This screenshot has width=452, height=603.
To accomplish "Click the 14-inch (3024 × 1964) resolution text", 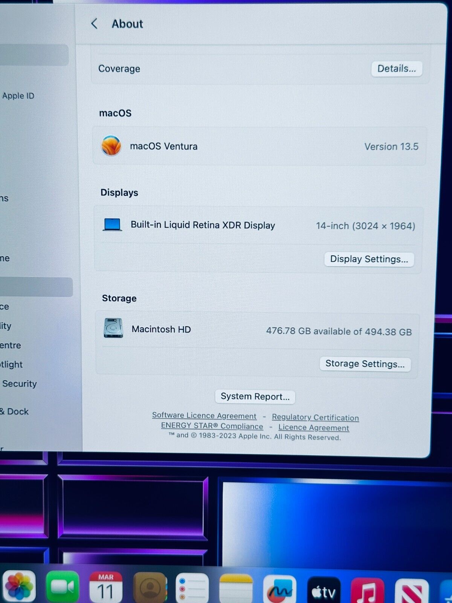I will (x=365, y=226).
